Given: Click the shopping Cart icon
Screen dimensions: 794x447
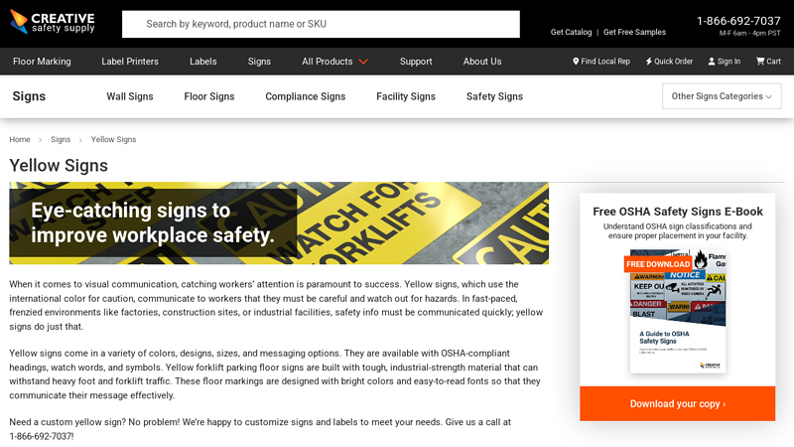Looking at the screenshot, I should pyautogui.click(x=760, y=62).
